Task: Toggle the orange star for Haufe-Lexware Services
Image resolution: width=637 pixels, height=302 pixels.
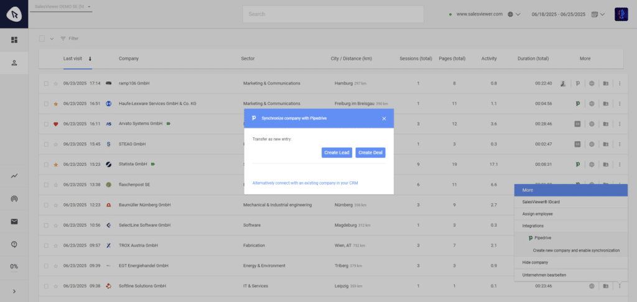Action: [x=55, y=104]
